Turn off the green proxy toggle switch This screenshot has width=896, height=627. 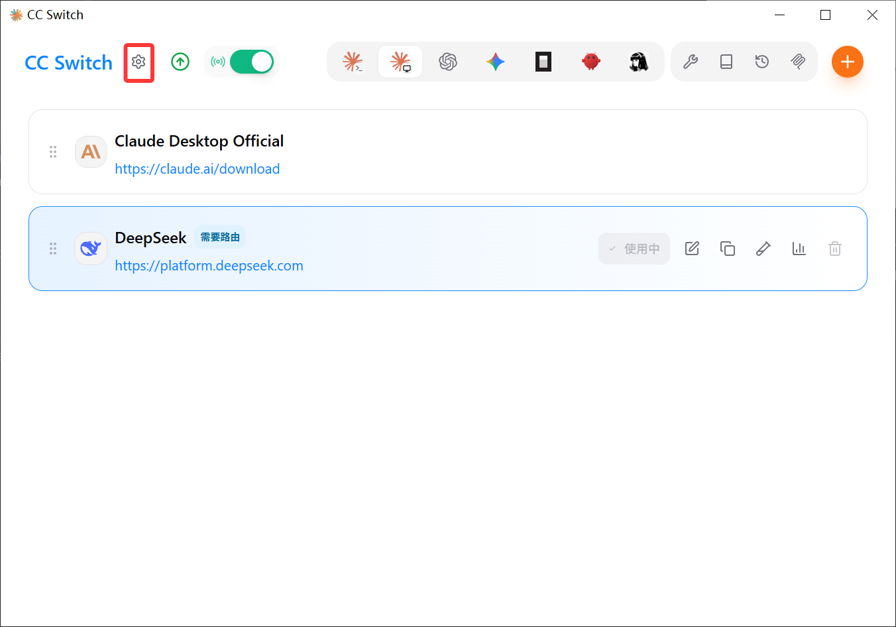252,62
